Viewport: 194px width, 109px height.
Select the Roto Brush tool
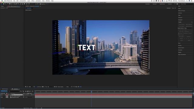coord(27,4)
